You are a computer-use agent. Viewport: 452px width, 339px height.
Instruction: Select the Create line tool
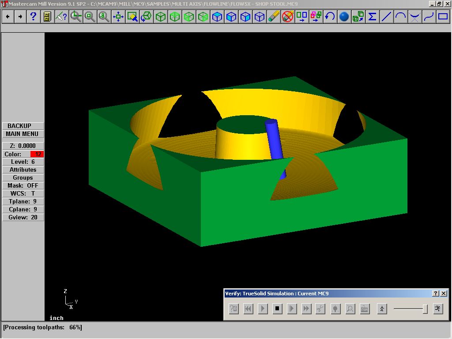tap(386, 17)
